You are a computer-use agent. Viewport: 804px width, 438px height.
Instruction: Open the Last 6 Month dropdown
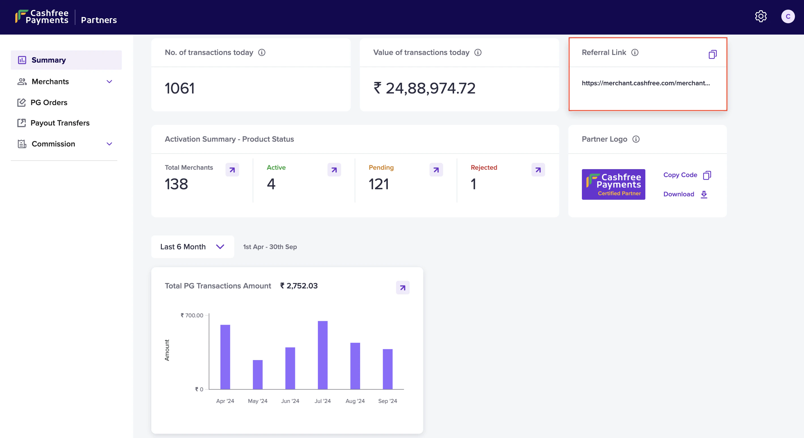tap(192, 247)
